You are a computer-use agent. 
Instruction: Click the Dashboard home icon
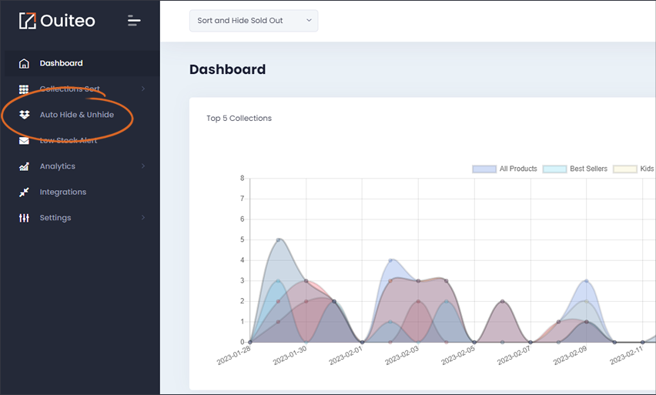click(25, 63)
